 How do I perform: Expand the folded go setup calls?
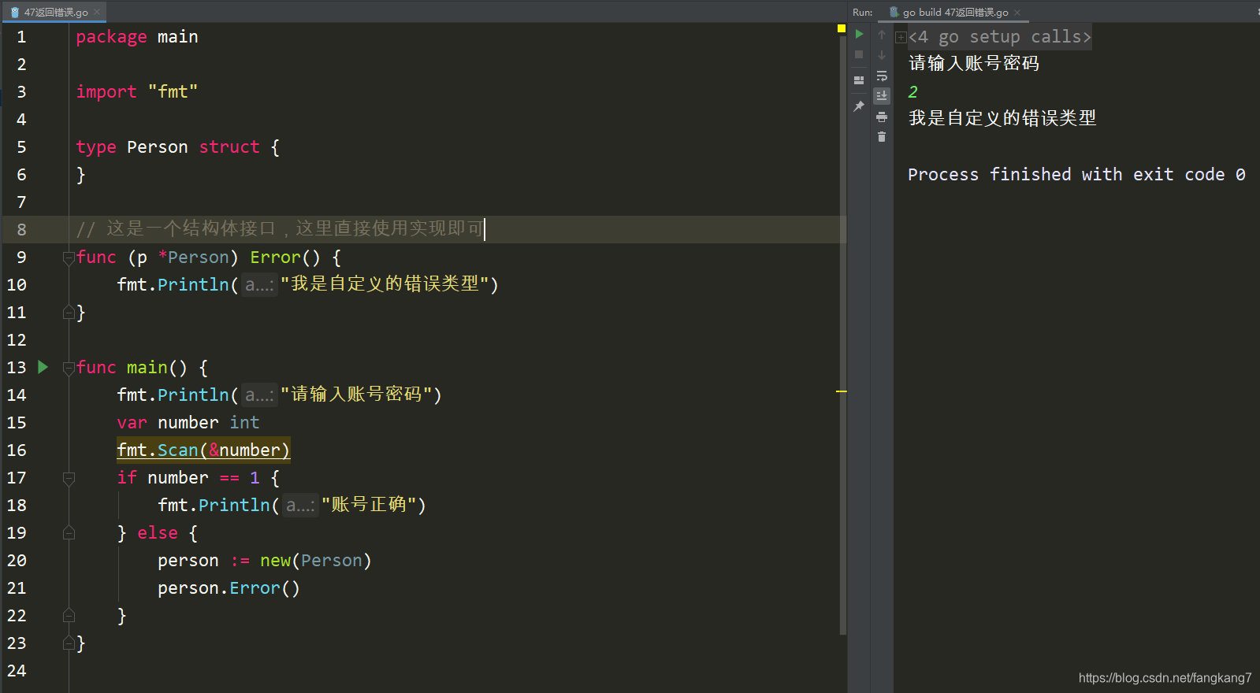pos(901,37)
